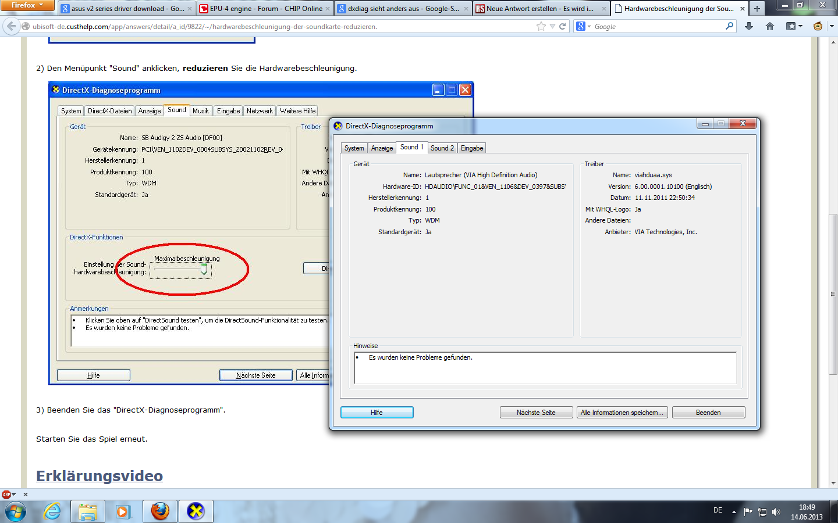This screenshot has width=838, height=523.
Task: Click 'Alle Informationen speichern...' button
Action: click(622, 413)
